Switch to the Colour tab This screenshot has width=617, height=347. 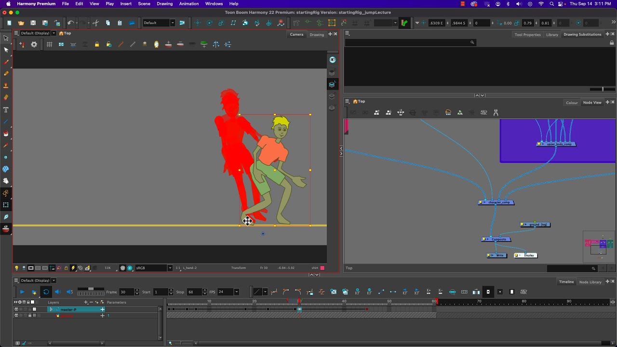click(572, 102)
